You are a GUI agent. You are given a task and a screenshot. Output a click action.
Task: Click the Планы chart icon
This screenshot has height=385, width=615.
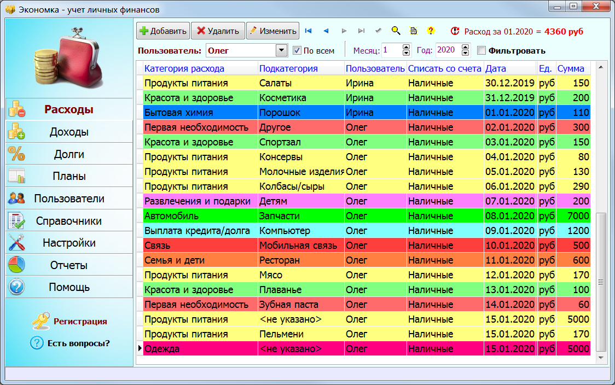pyautogui.click(x=16, y=176)
